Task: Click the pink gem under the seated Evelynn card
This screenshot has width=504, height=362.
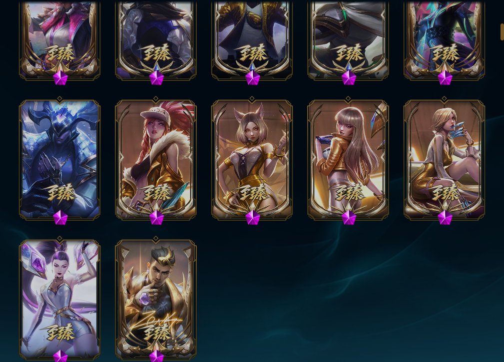Action: (x=445, y=218)
